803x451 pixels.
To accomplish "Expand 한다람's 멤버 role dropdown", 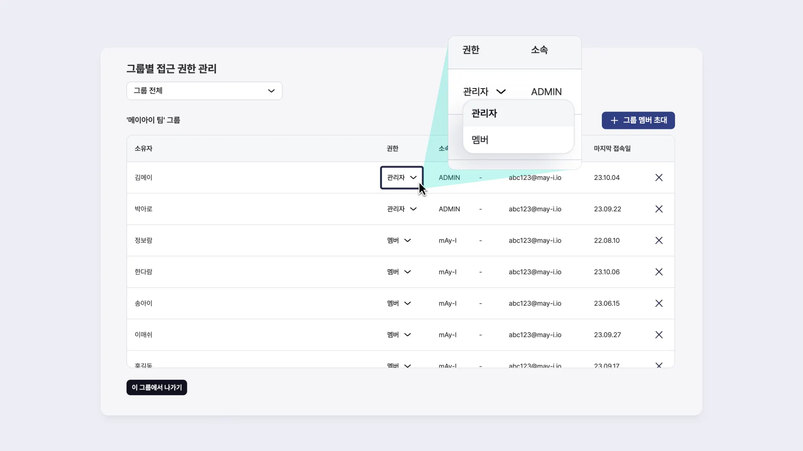I will [x=399, y=272].
